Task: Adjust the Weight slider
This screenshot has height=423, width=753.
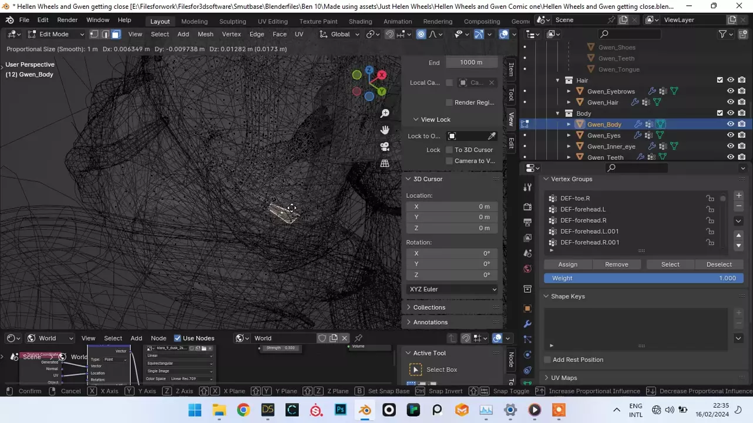Action: (x=643, y=278)
